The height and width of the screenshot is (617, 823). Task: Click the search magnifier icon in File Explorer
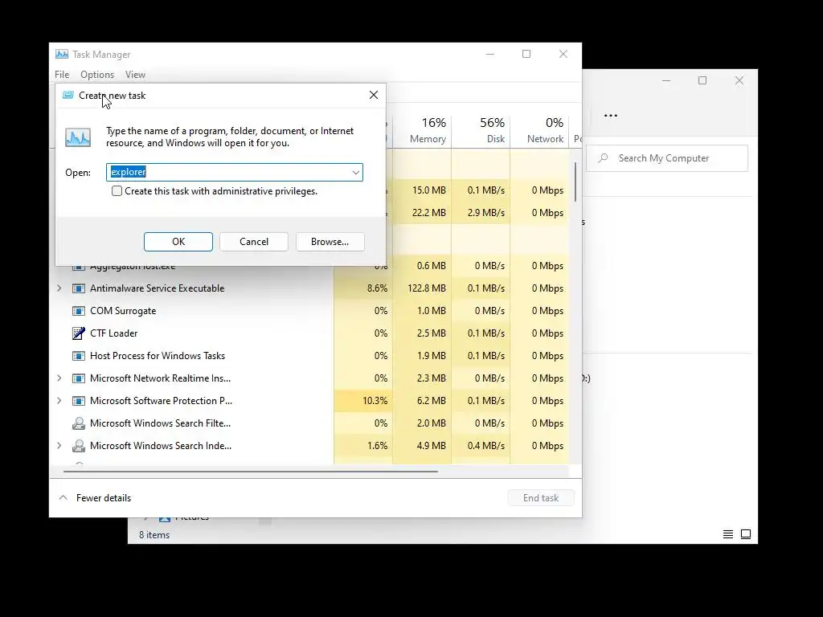[603, 158]
